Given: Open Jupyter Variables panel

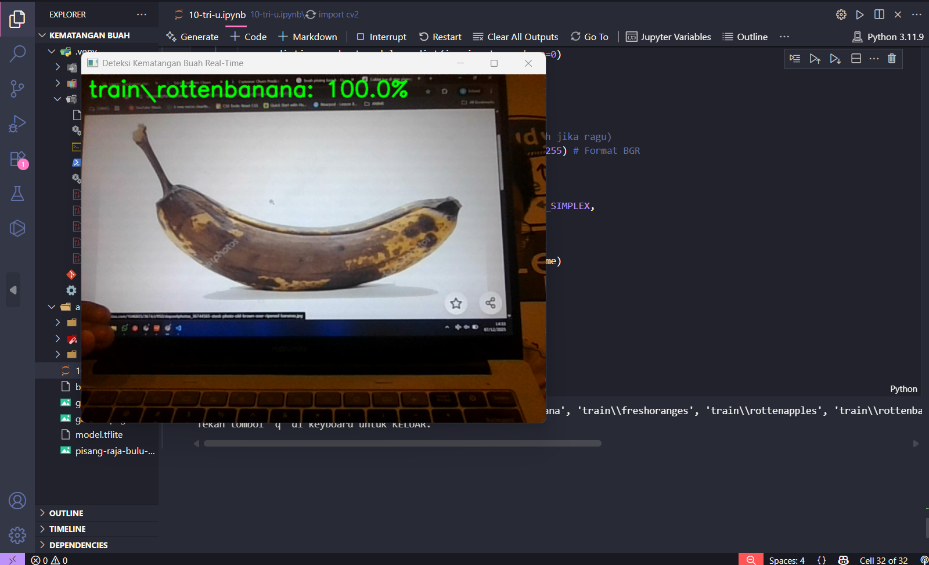Looking at the screenshot, I should pos(668,37).
